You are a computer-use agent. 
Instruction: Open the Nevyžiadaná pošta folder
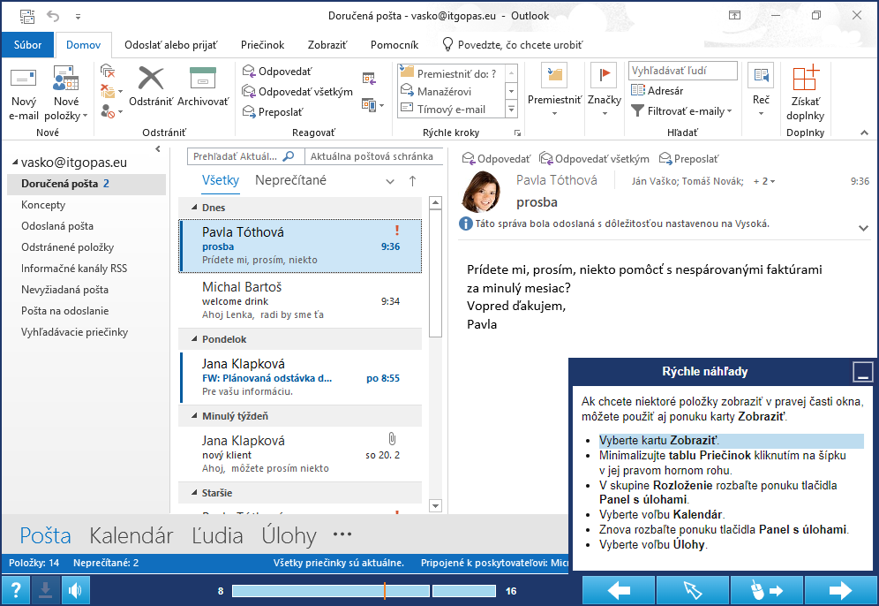(64, 290)
